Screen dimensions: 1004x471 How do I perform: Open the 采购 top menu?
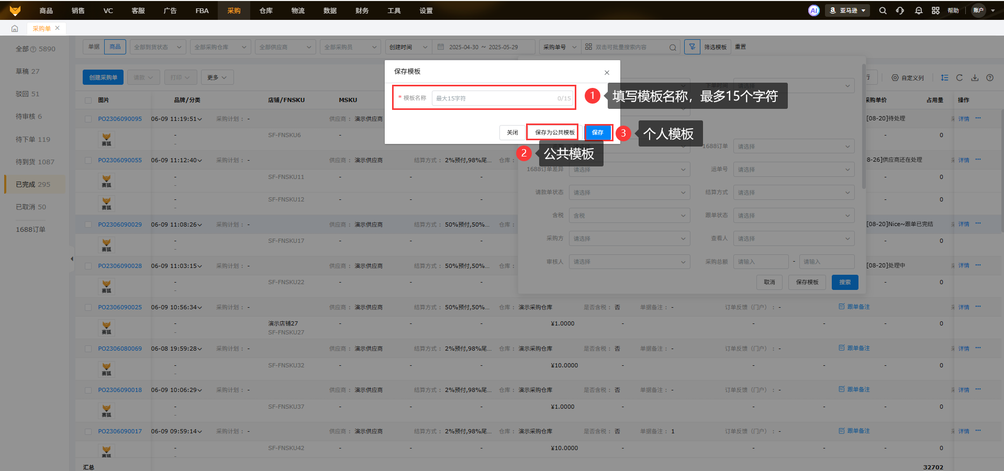(x=234, y=10)
